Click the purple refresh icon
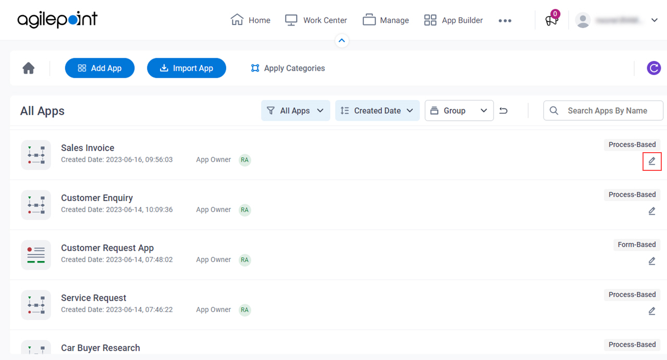The width and height of the screenshot is (667, 360). (x=653, y=68)
